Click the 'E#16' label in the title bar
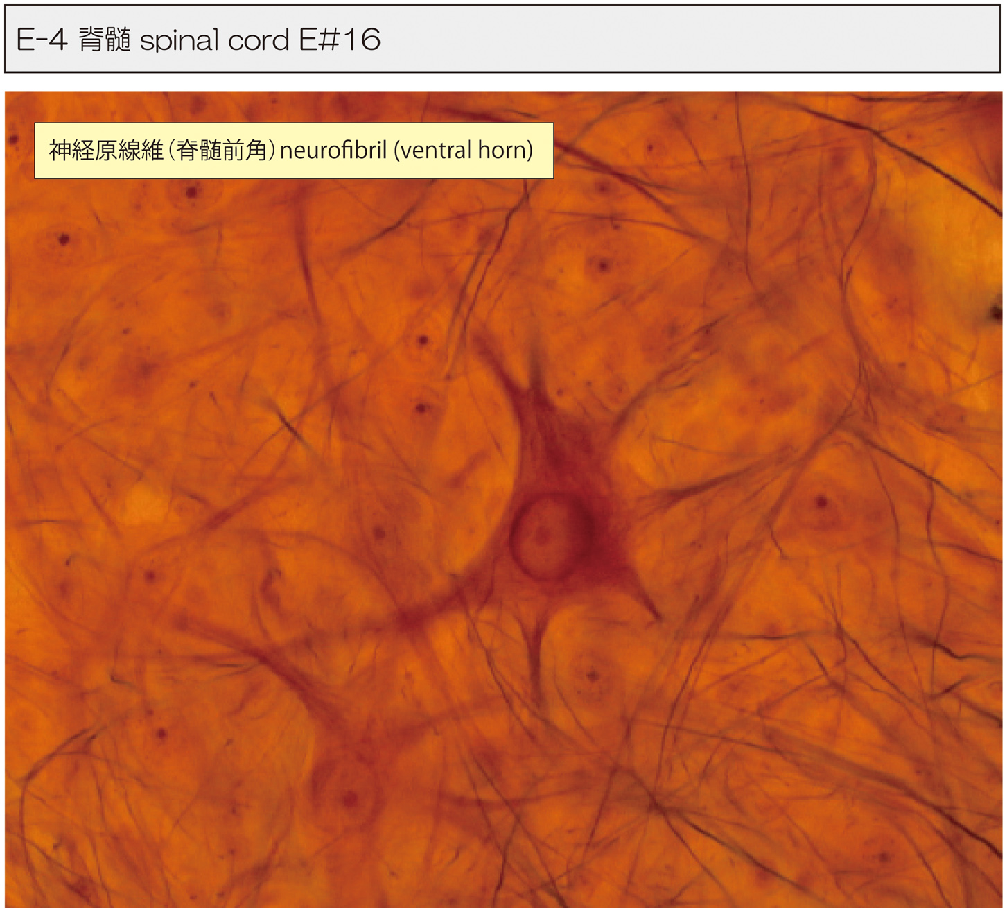Screen dimensions: 1005x908 pos(340,40)
